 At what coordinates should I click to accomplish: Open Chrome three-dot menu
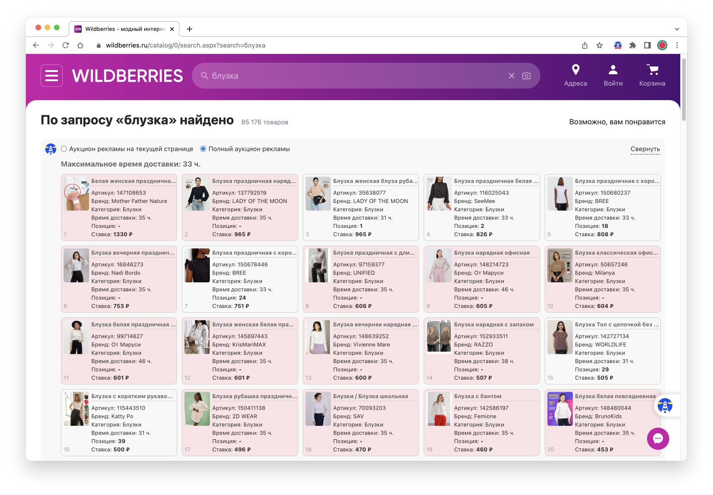[677, 45]
